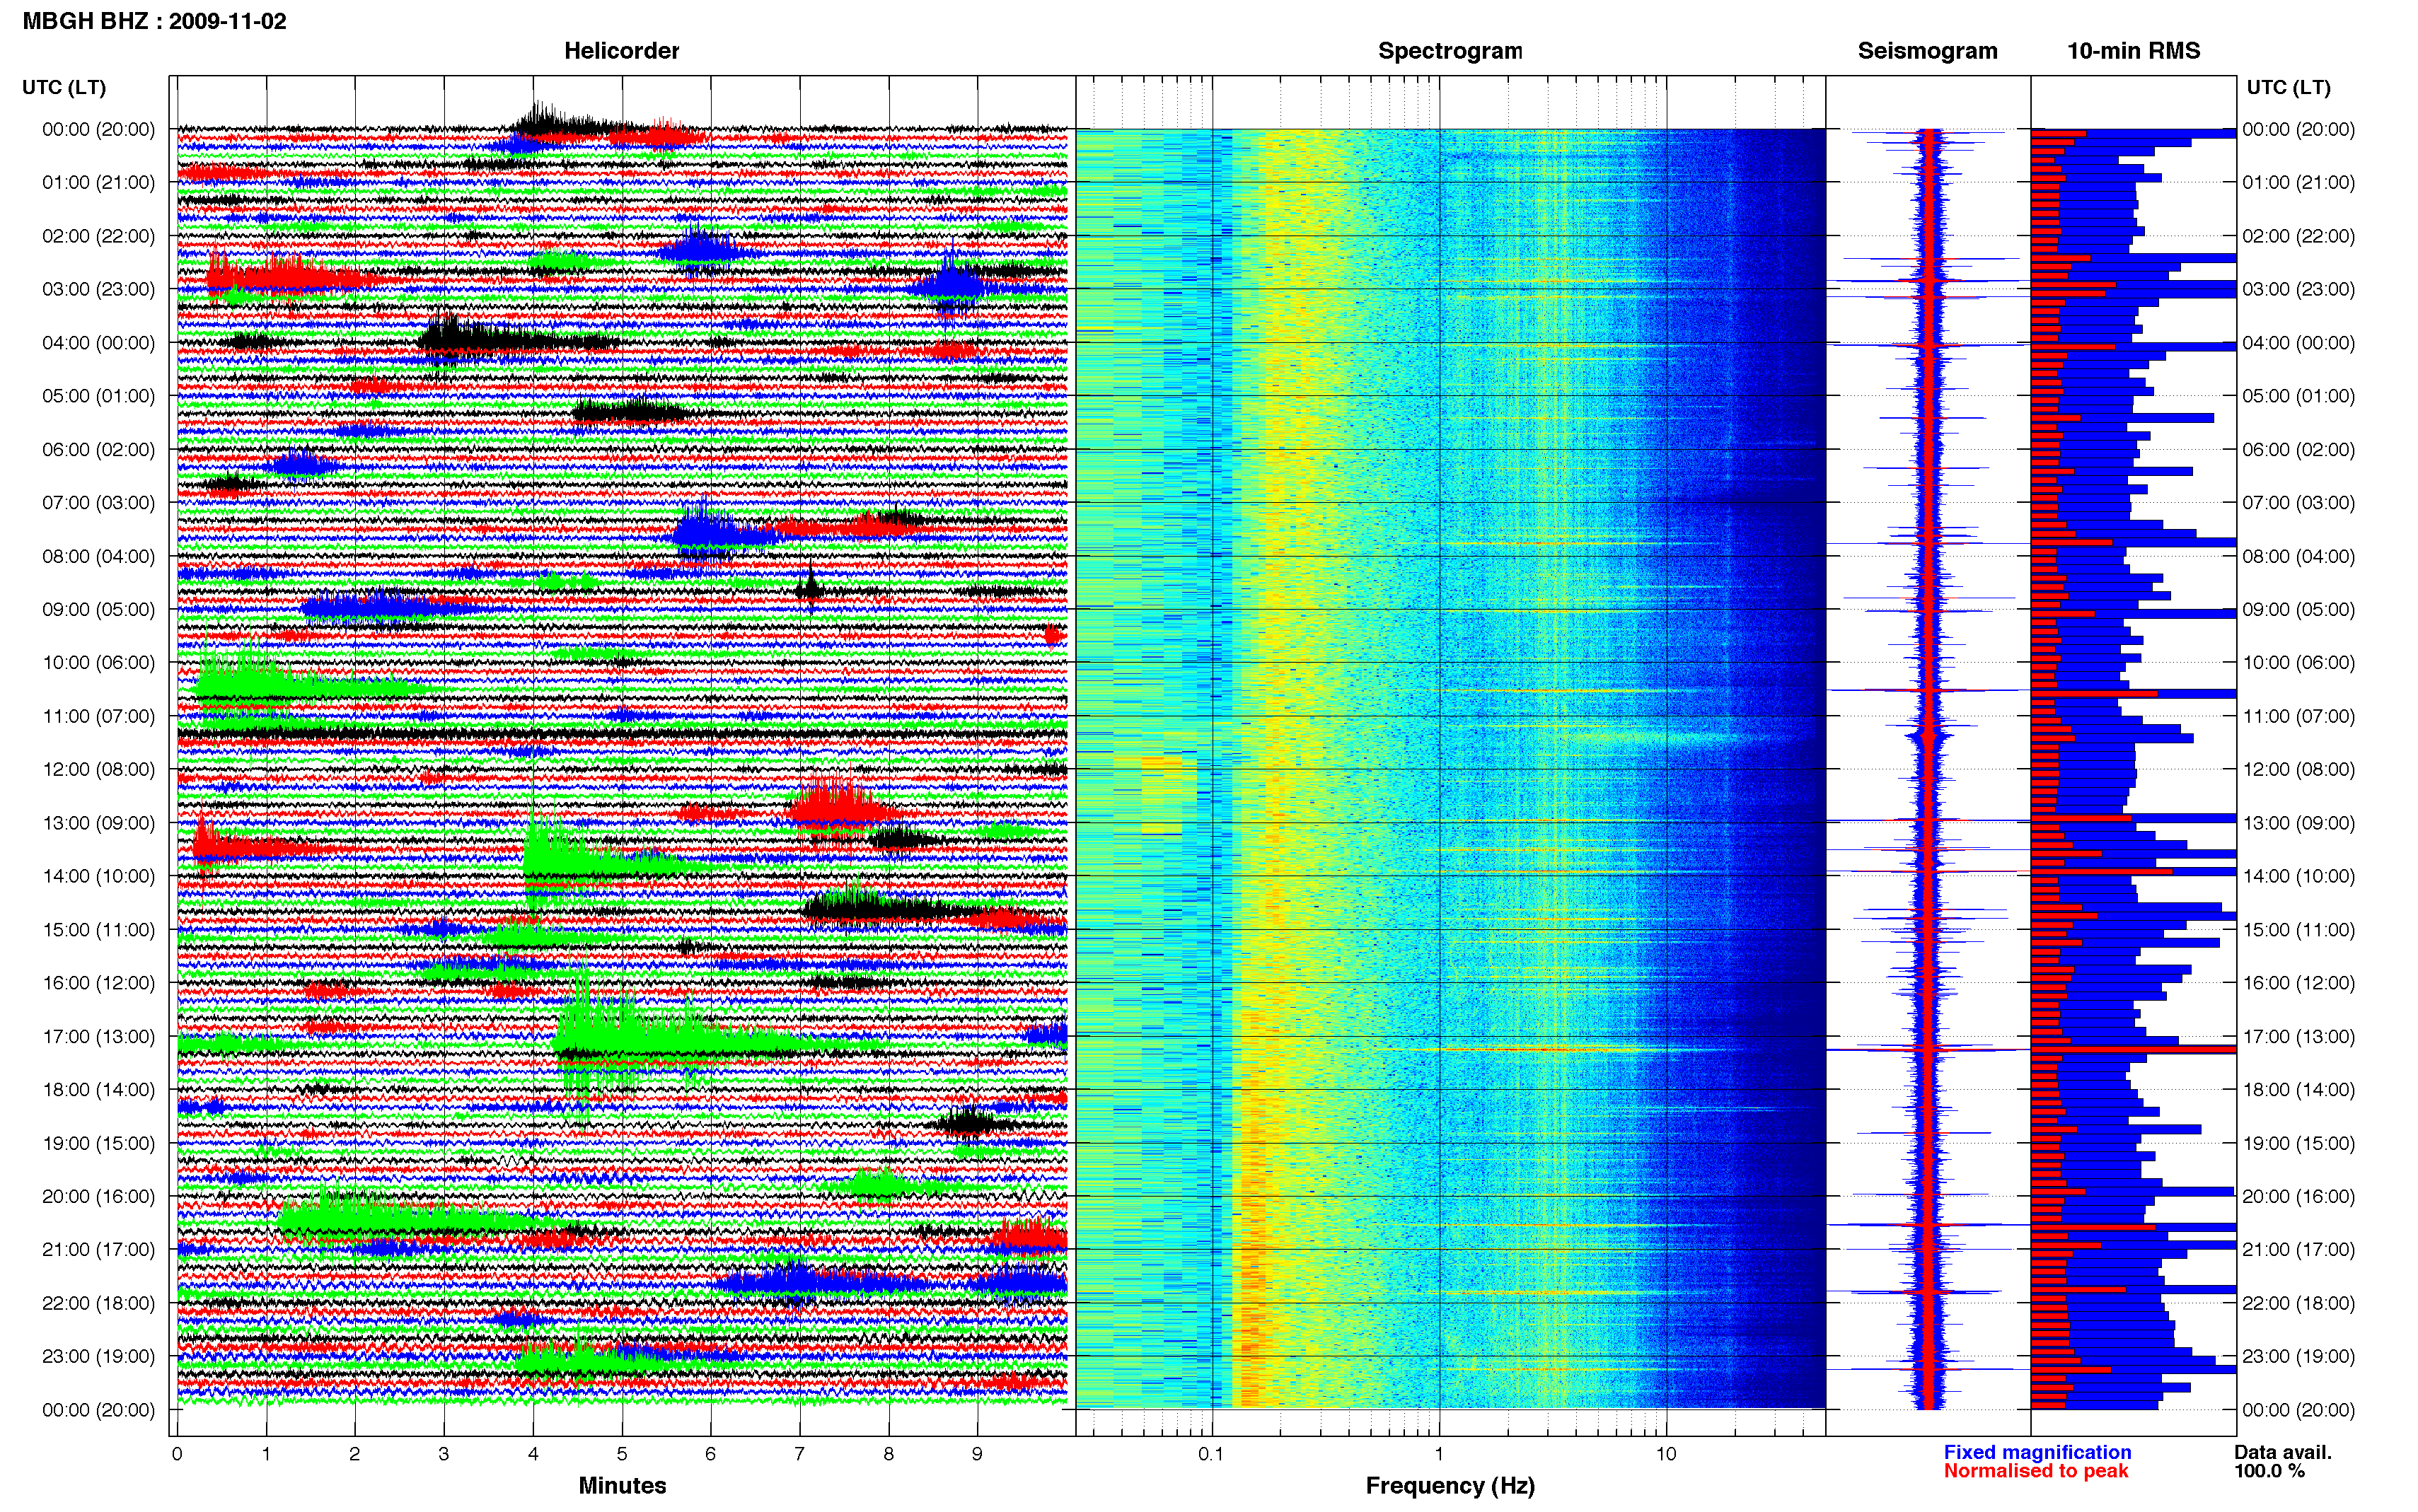This screenshot has width=2418, height=1512.
Task: Click right-axis time label '01:00 (21:00)'
Action: click(2298, 182)
